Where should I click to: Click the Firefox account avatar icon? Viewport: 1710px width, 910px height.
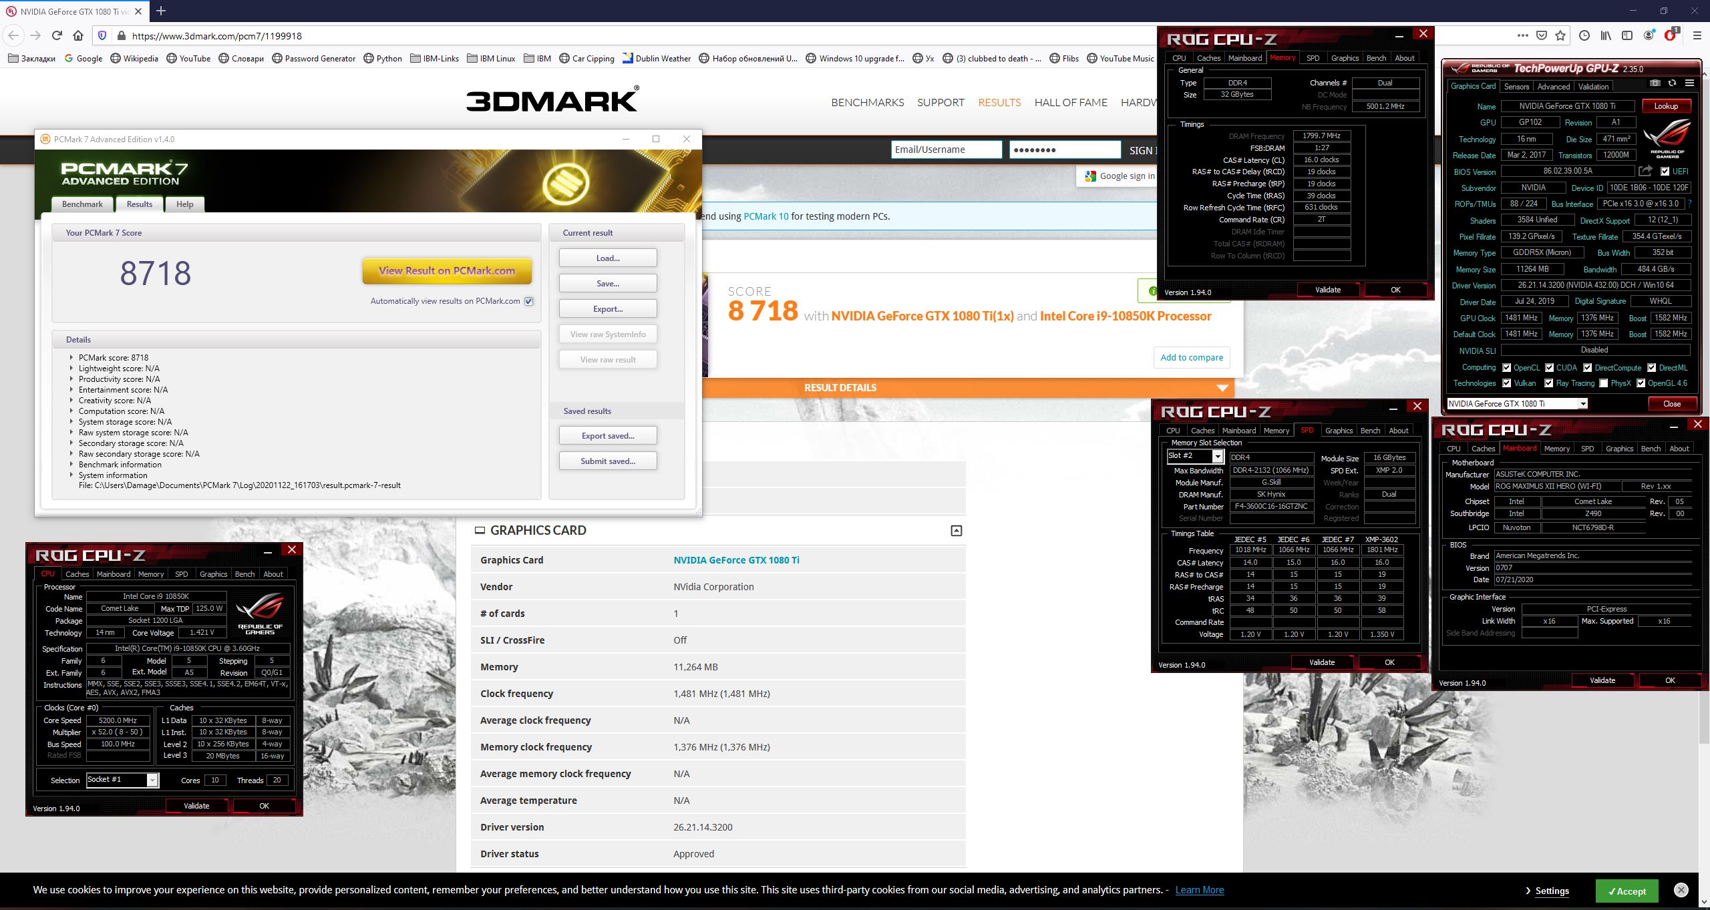tap(1650, 35)
